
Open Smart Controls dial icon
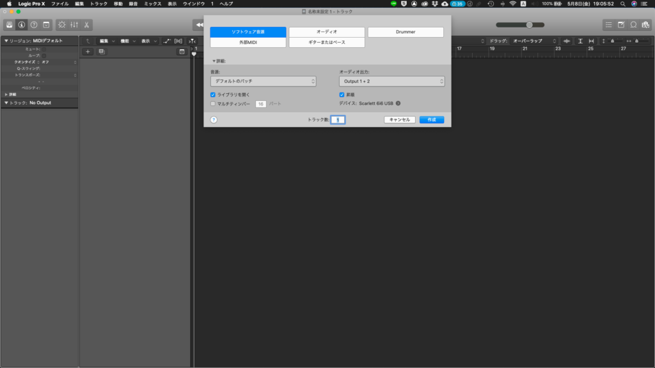(x=61, y=25)
